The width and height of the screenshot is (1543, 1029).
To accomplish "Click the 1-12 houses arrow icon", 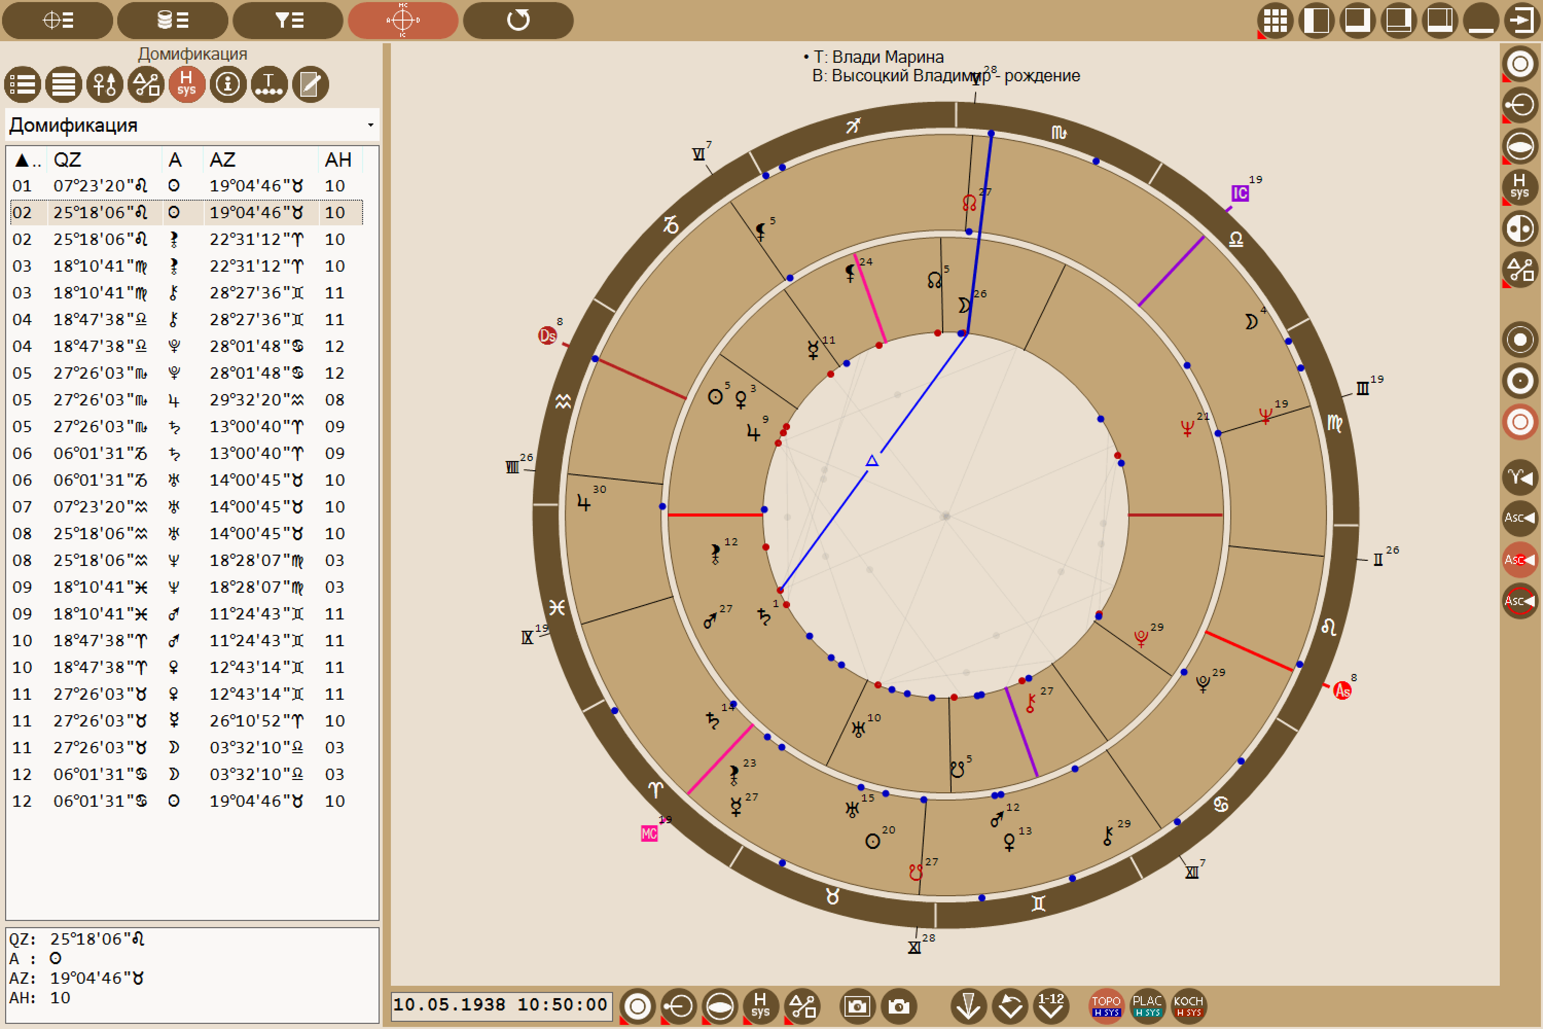I will pyautogui.click(x=1051, y=1006).
